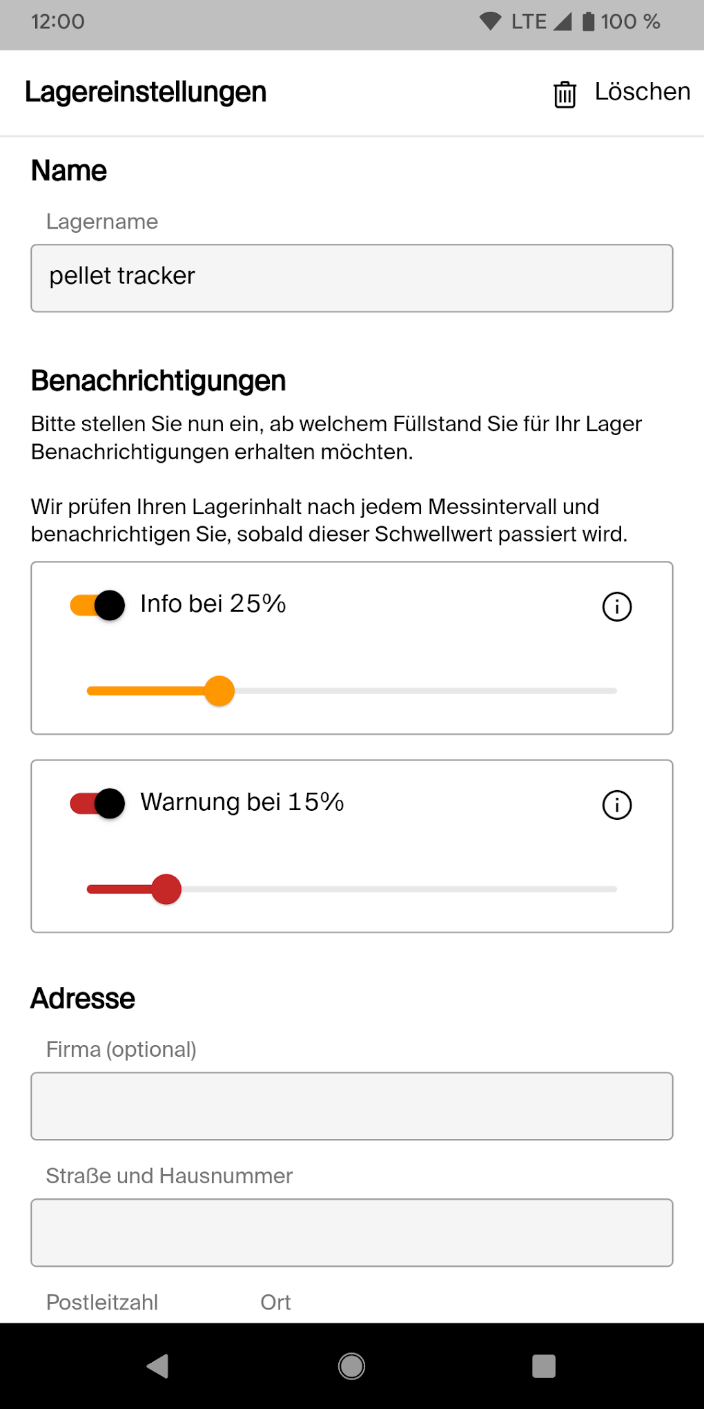
Task: Disable the red Warnung notification toggle
Action: pyautogui.click(x=98, y=803)
